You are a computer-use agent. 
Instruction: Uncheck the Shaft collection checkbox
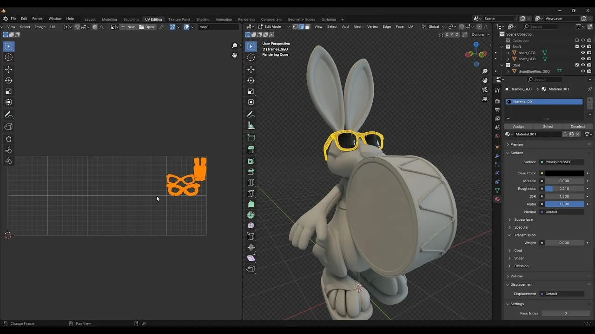click(577, 46)
